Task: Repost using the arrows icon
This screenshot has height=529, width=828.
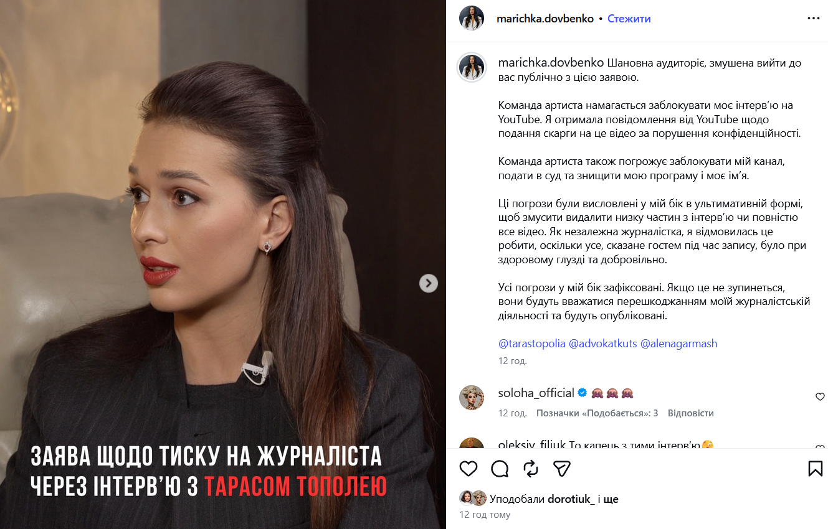Action: tap(531, 469)
